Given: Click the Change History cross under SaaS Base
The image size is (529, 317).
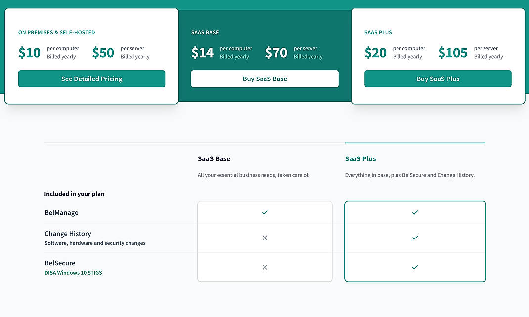Looking at the screenshot, I should tap(264, 238).
